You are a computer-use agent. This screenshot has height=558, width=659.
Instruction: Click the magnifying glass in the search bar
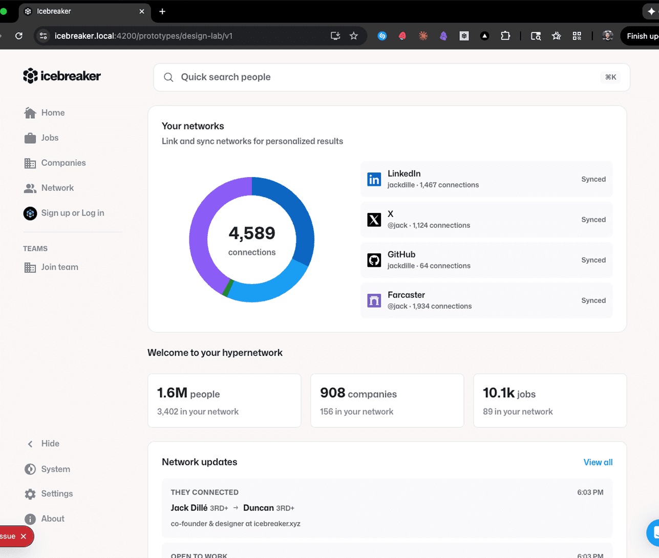pyautogui.click(x=168, y=77)
